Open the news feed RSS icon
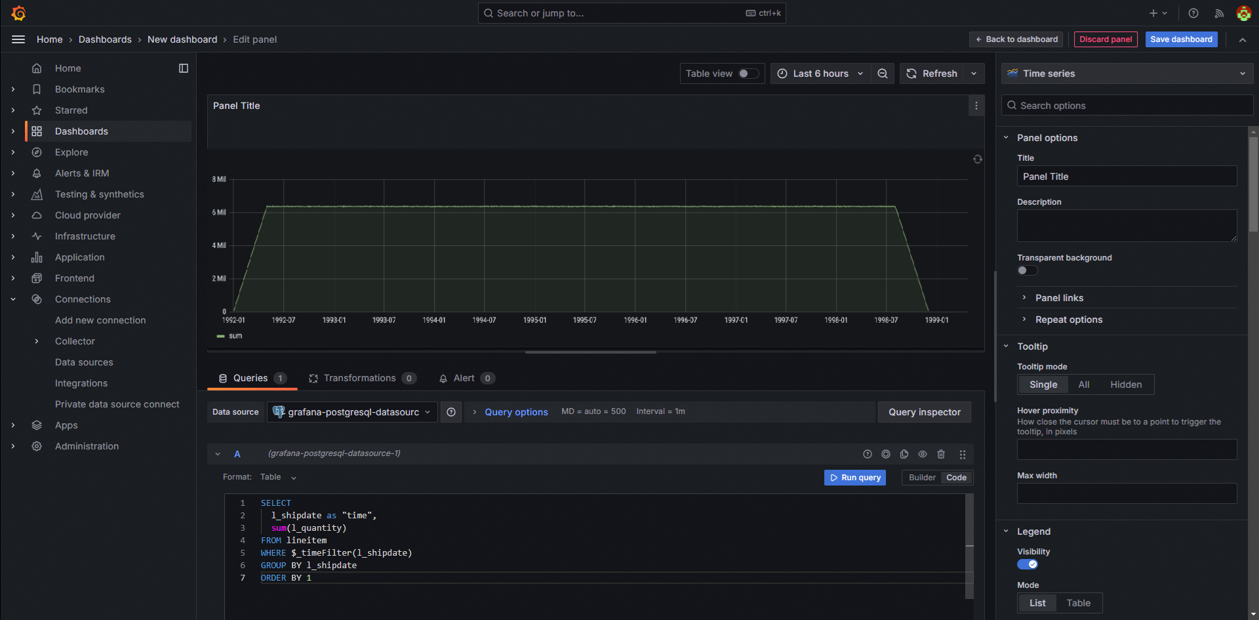Screen dimensions: 1259x620 (x=1219, y=13)
